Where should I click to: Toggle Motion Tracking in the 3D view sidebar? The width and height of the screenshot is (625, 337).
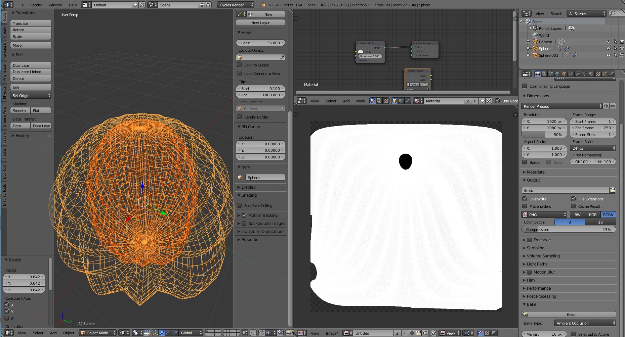point(244,215)
